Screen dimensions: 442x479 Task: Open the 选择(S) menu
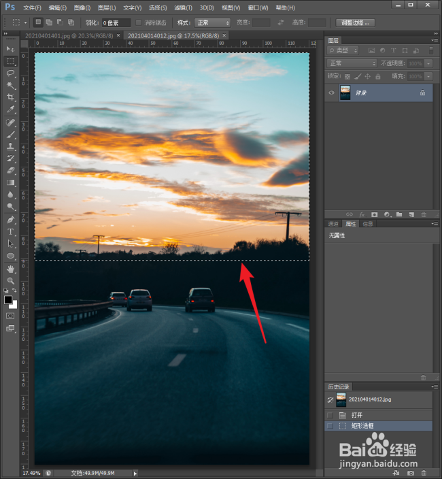[x=158, y=7]
